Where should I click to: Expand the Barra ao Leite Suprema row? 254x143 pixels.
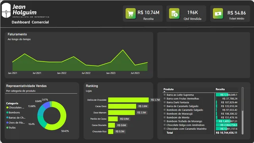tap(165, 95)
